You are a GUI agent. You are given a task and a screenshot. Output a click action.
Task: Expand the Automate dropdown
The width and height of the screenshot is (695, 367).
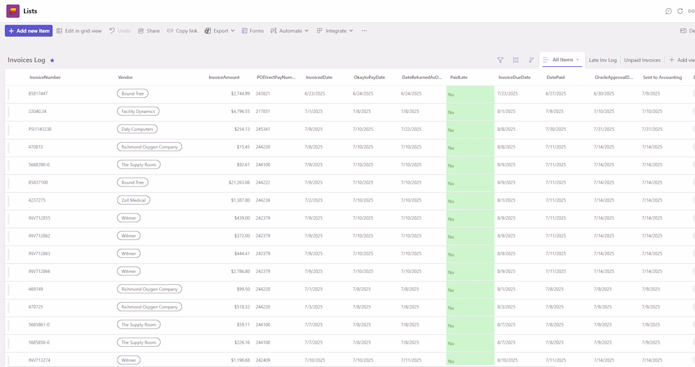click(289, 31)
